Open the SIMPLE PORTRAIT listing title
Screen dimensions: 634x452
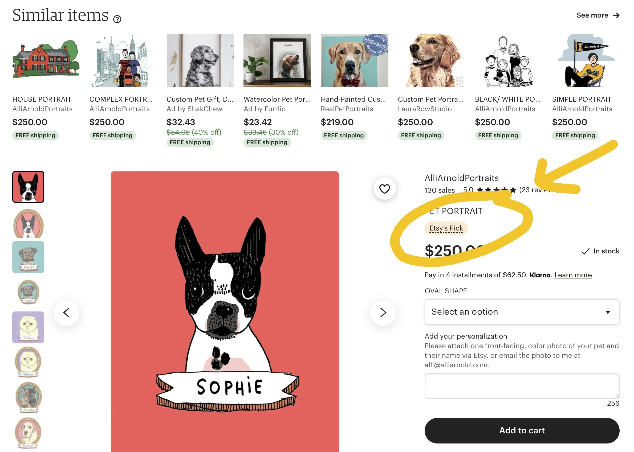pyautogui.click(x=582, y=99)
